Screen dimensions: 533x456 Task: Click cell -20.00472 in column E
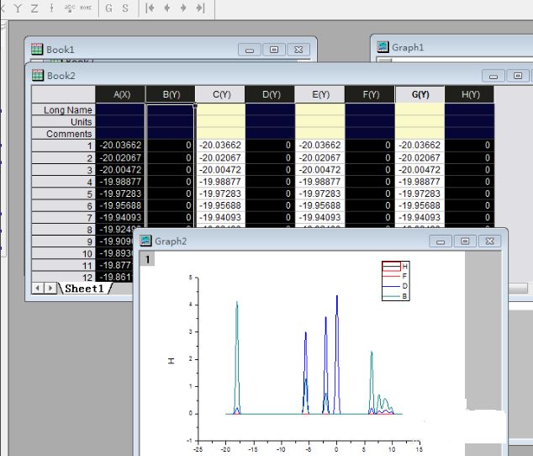[320, 169]
